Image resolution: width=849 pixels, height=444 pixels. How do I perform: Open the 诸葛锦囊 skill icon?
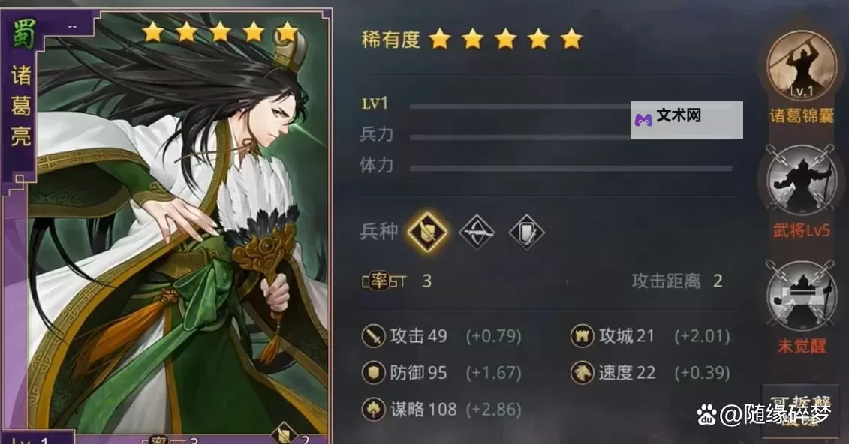(x=801, y=65)
